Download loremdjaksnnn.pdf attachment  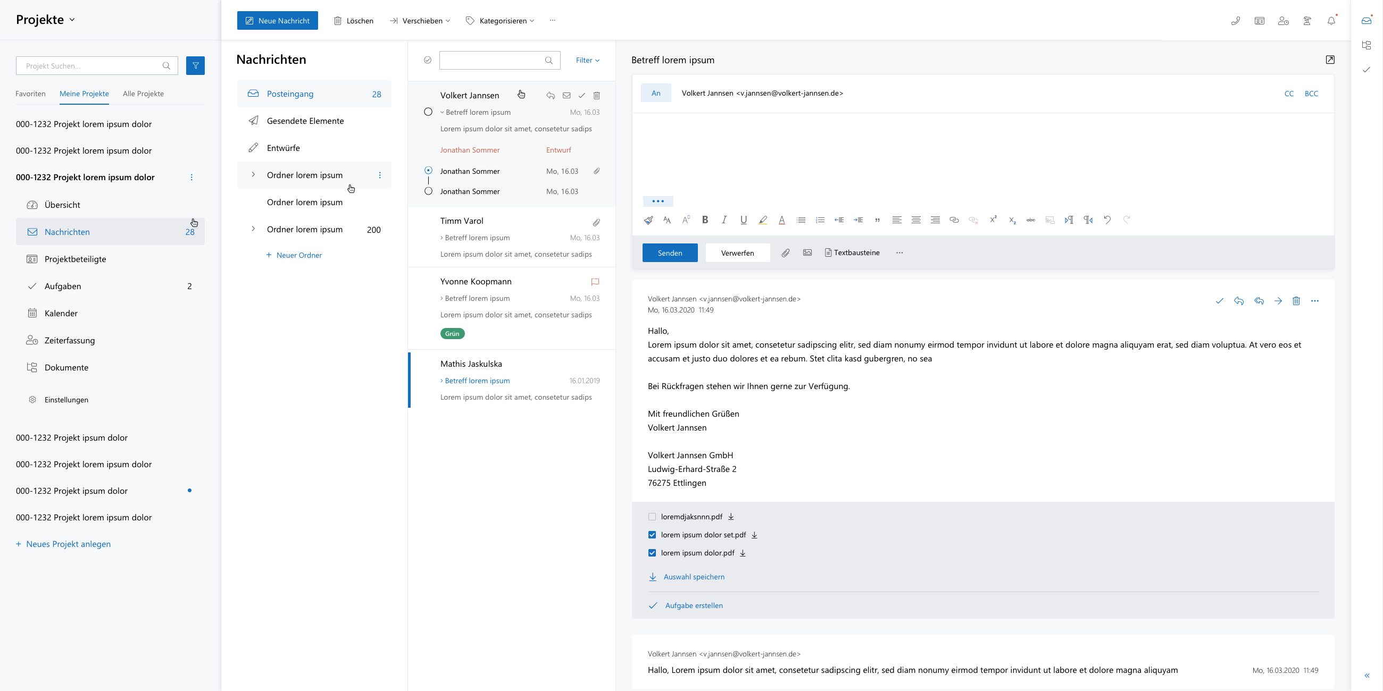(x=731, y=517)
